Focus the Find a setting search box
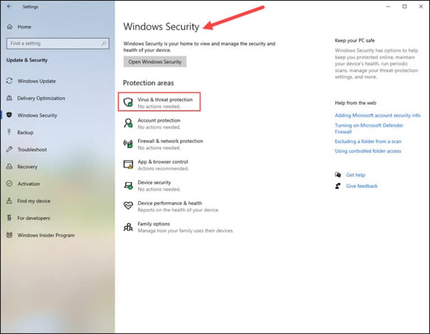The image size is (430, 334). point(58,43)
